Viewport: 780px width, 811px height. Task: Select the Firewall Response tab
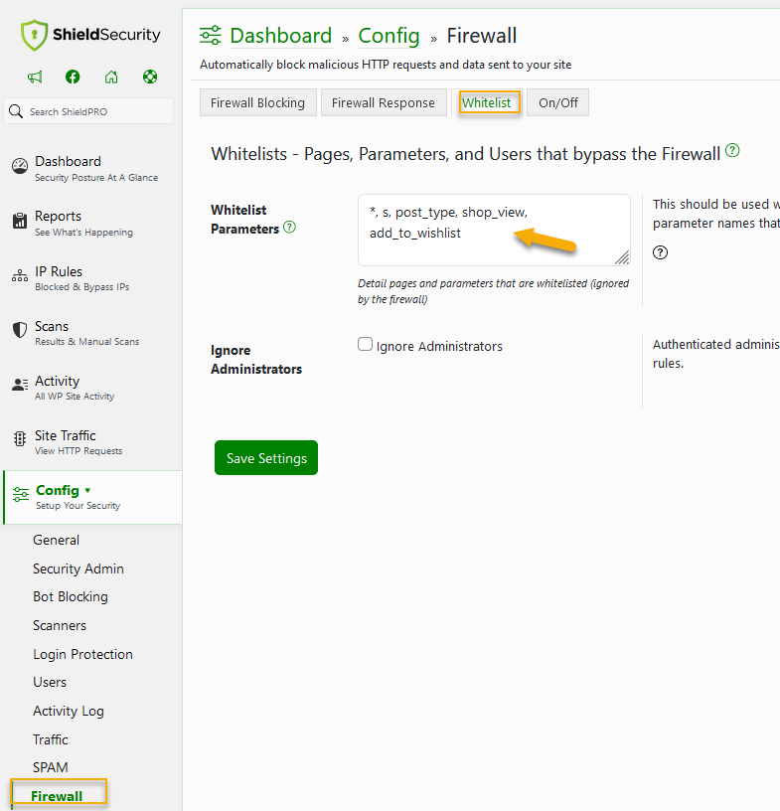[384, 101]
